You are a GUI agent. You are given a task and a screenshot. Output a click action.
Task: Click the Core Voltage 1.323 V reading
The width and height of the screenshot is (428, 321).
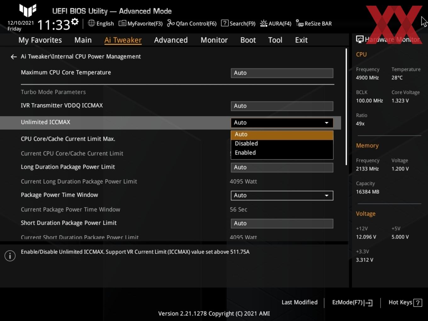tap(400, 101)
